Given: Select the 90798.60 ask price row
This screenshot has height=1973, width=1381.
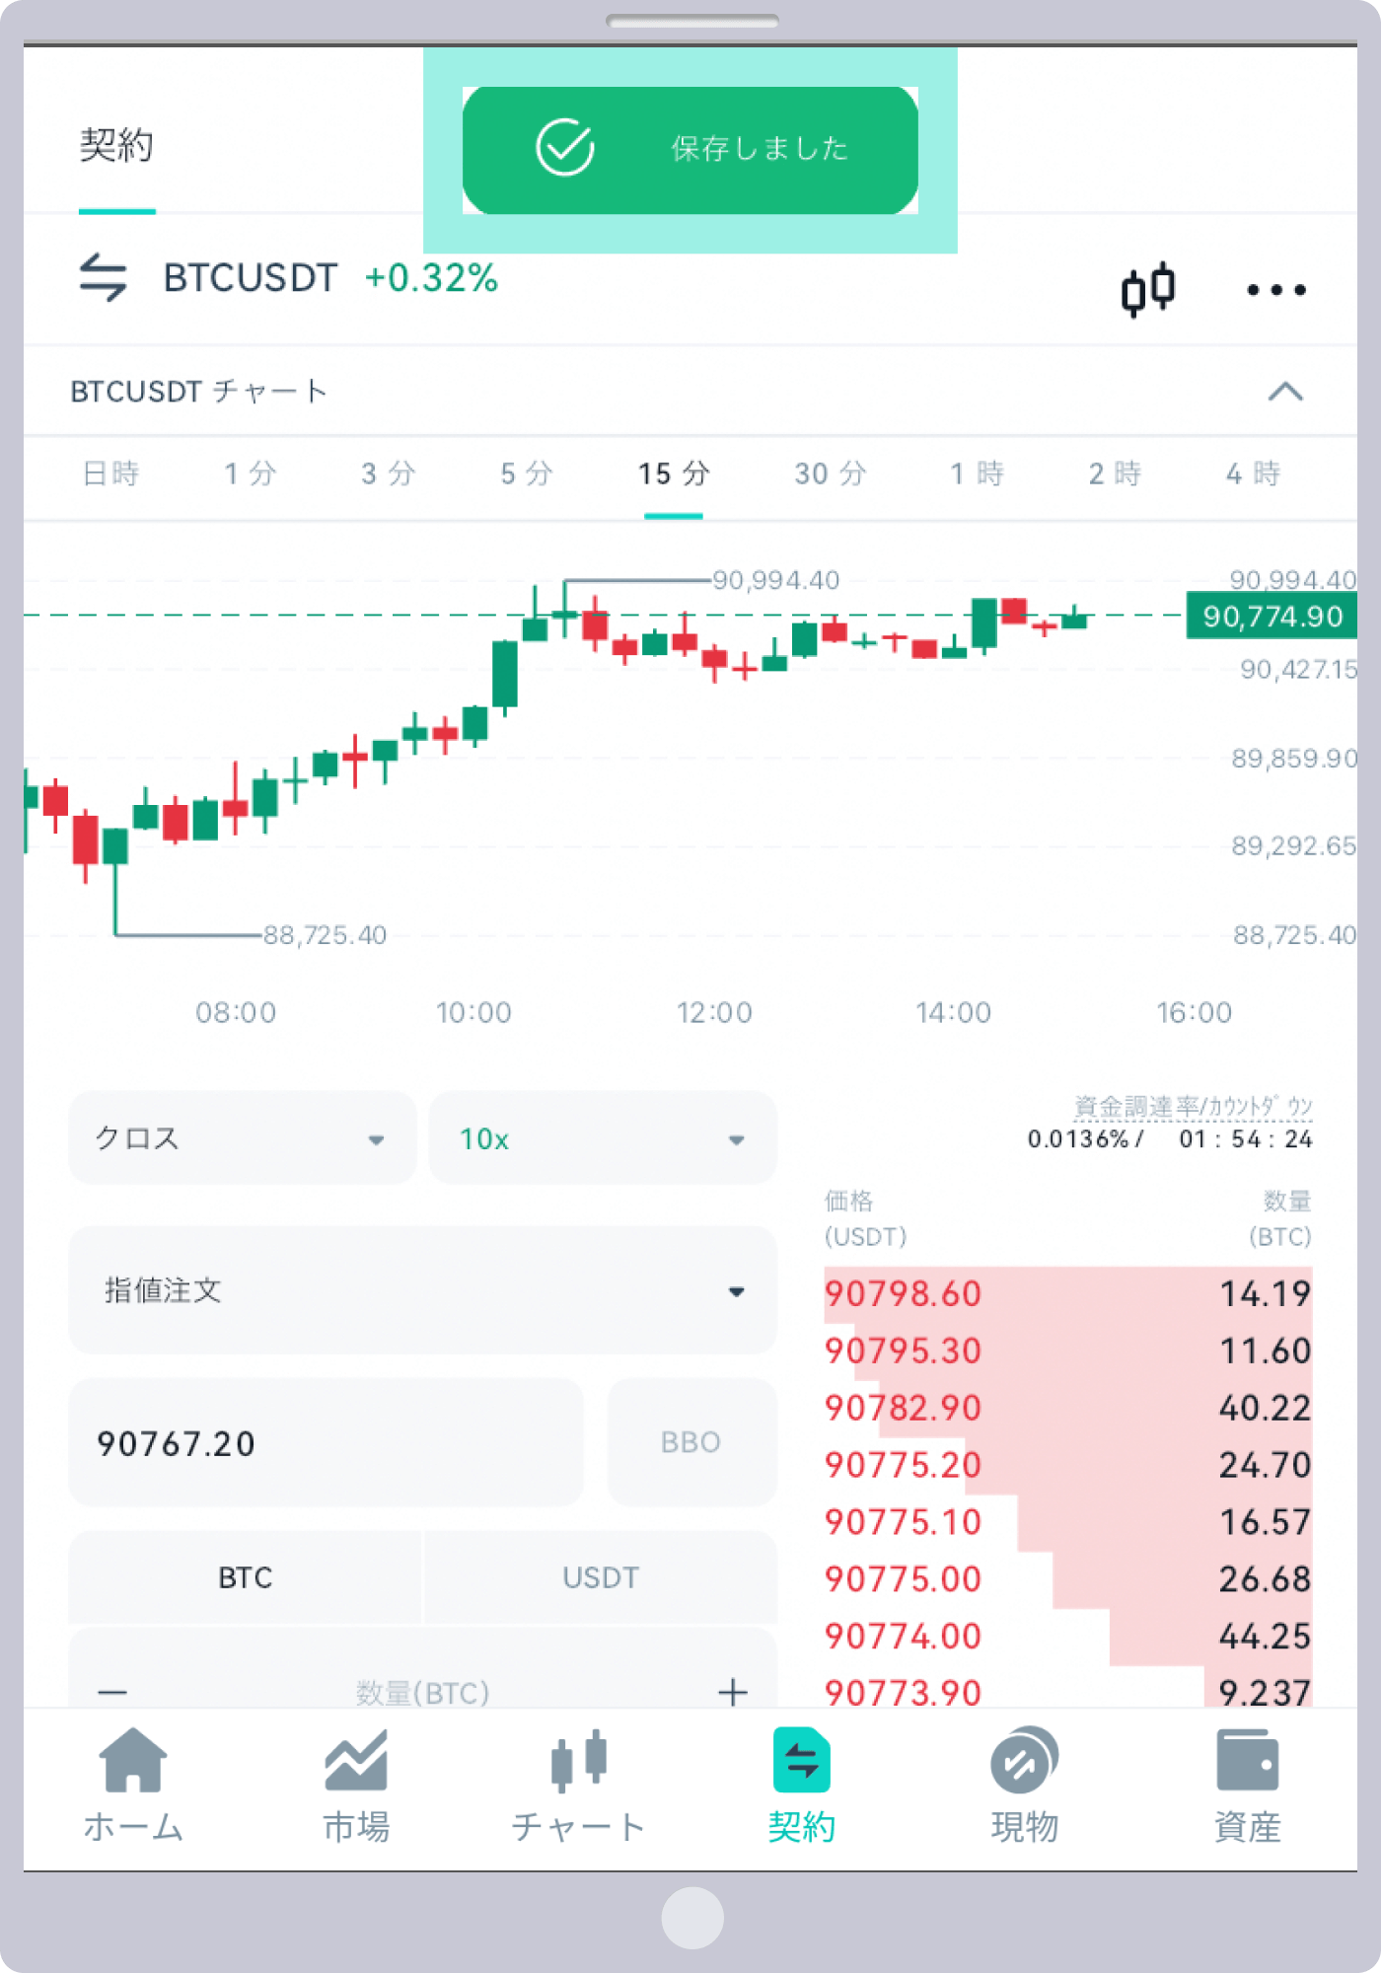Looking at the screenshot, I should 1068,1293.
